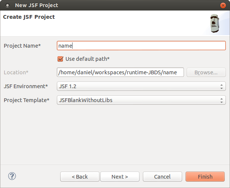Viewport: 230px width, 188px height.
Task: Go to the next wizard page
Action: [x=120, y=177]
